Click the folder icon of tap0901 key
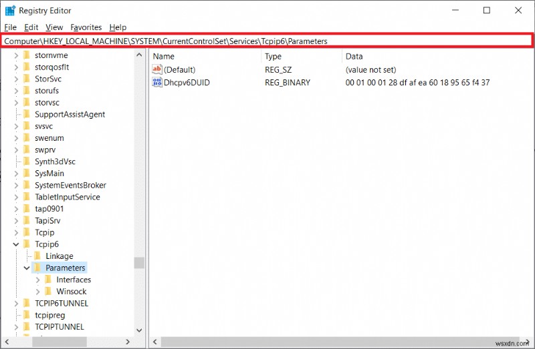Image resolution: width=535 pixels, height=349 pixels. (x=27, y=209)
